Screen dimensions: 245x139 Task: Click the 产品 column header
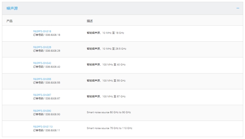tap(9, 21)
